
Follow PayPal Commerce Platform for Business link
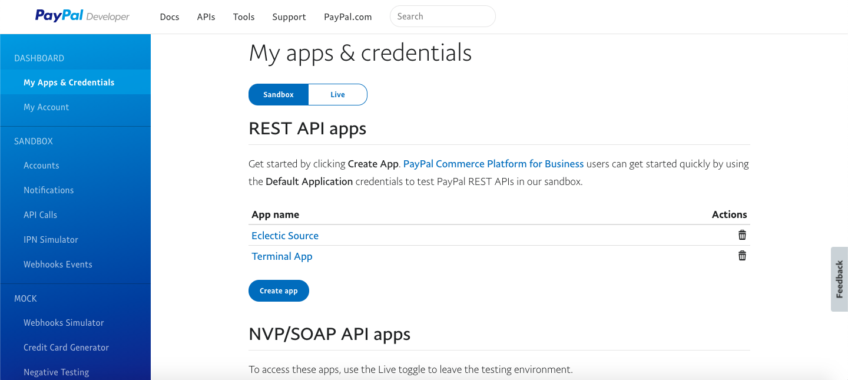tap(493, 164)
